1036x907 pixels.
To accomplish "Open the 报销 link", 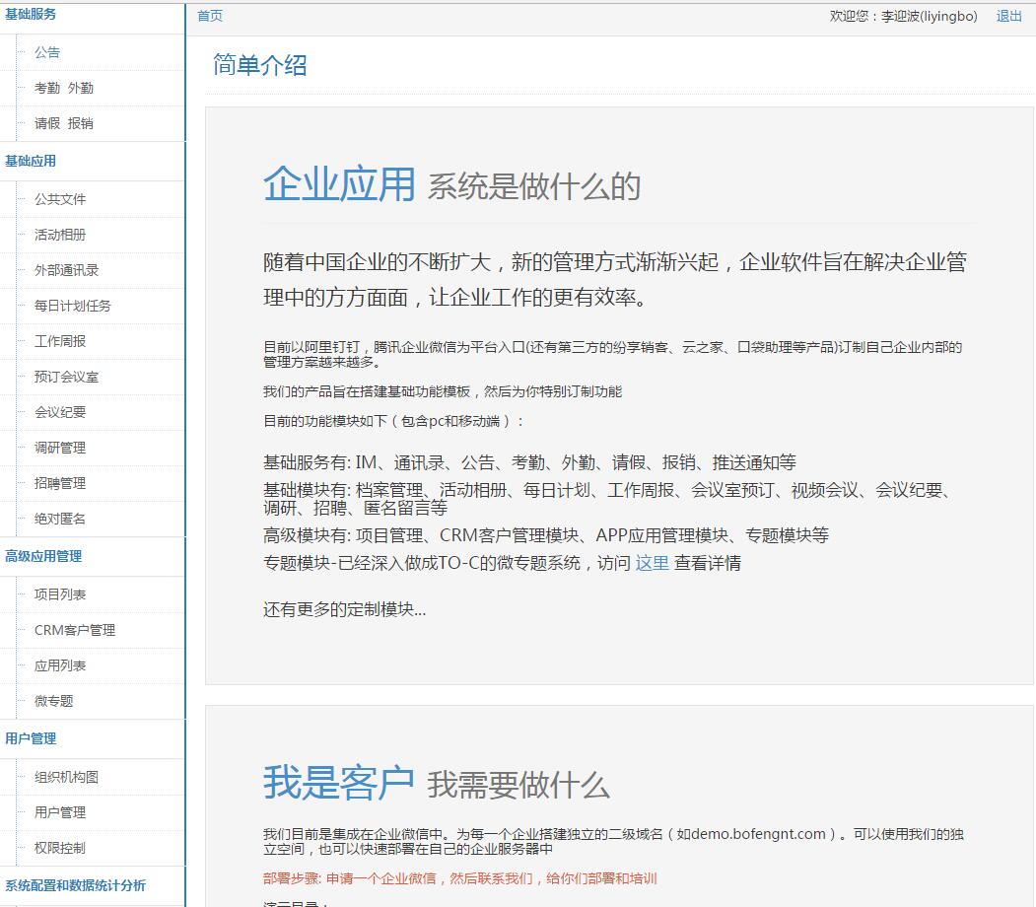I will click(81, 123).
